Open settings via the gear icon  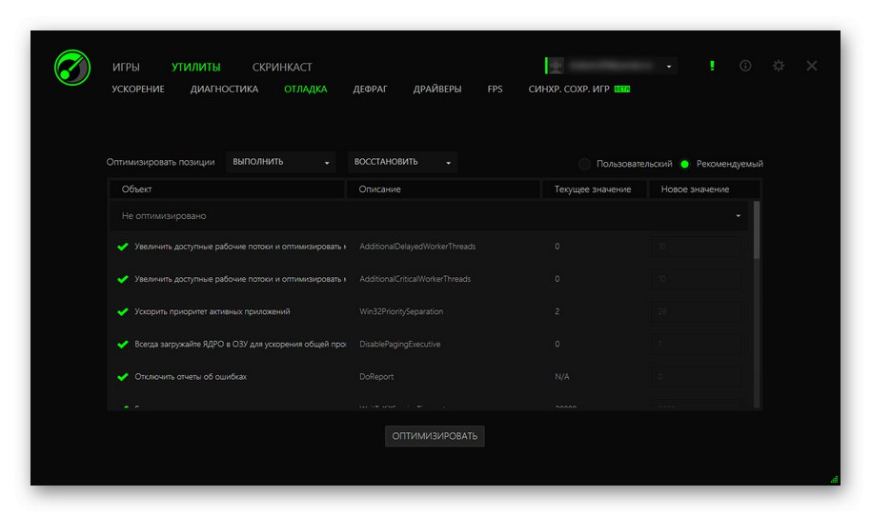tap(779, 66)
